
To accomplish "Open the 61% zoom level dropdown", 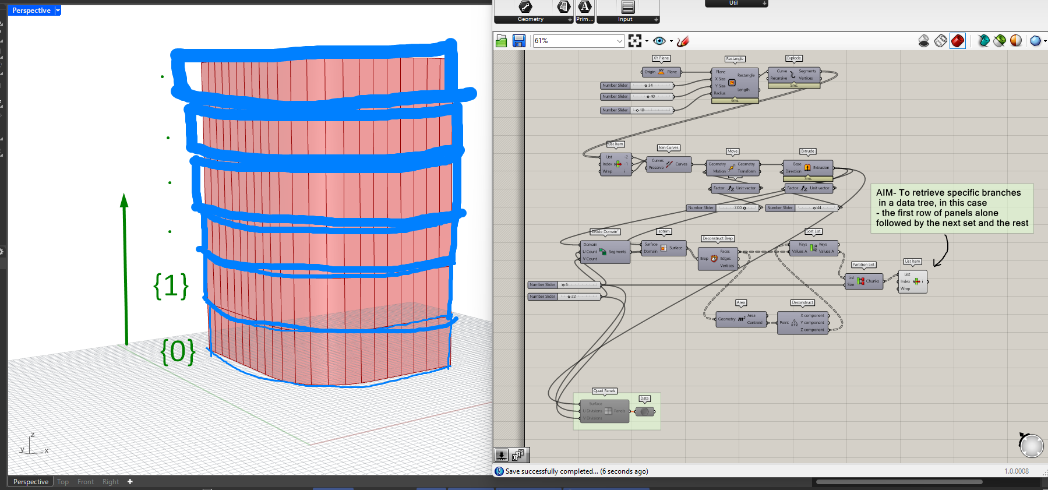I will [619, 41].
